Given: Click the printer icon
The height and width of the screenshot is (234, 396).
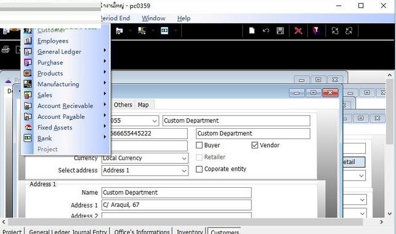Looking at the screenshot, I should tap(6, 49).
